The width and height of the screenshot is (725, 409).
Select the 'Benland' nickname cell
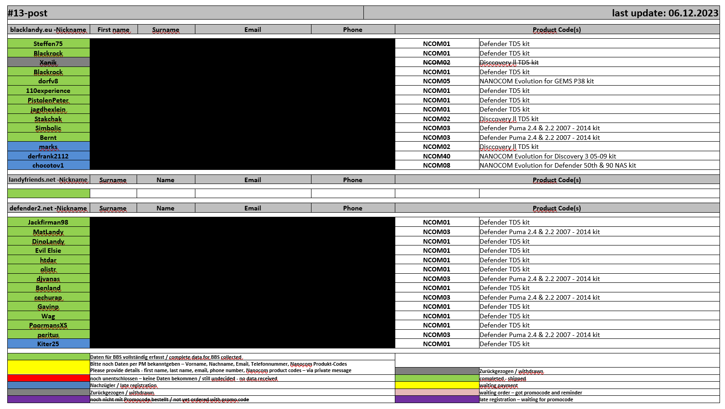[x=49, y=288]
